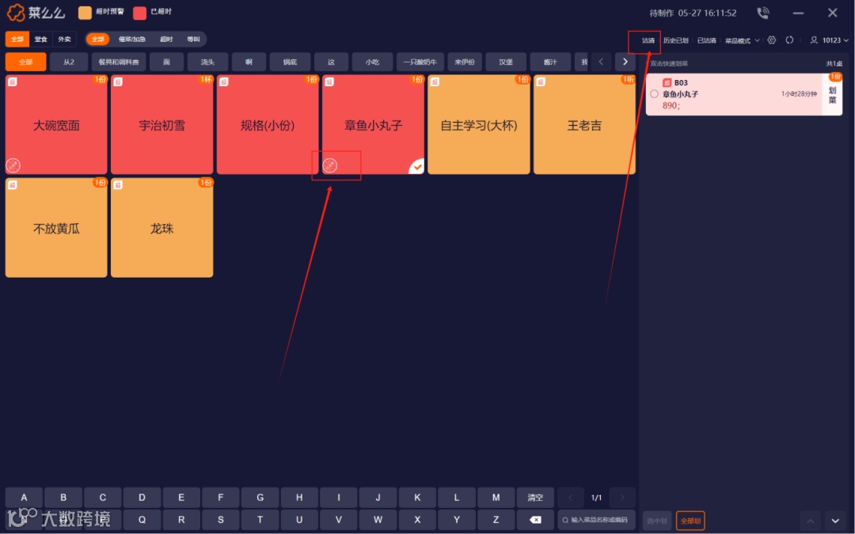This screenshot has height=534, width=855.
Task: Switch order filter to 外卖
Action: [x=64, y=40]
